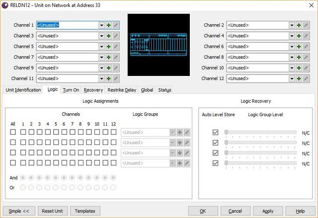Click the green plus icon for Channel 9
The image size is (318, 218).
(x=109, y=68)
